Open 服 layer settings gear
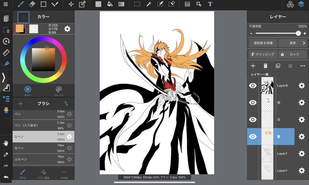This screenshot has height=185, width=309. pos(302,103)
